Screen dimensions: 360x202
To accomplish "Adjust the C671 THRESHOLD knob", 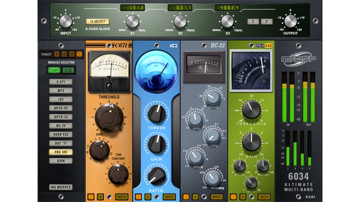I will 109,117.
